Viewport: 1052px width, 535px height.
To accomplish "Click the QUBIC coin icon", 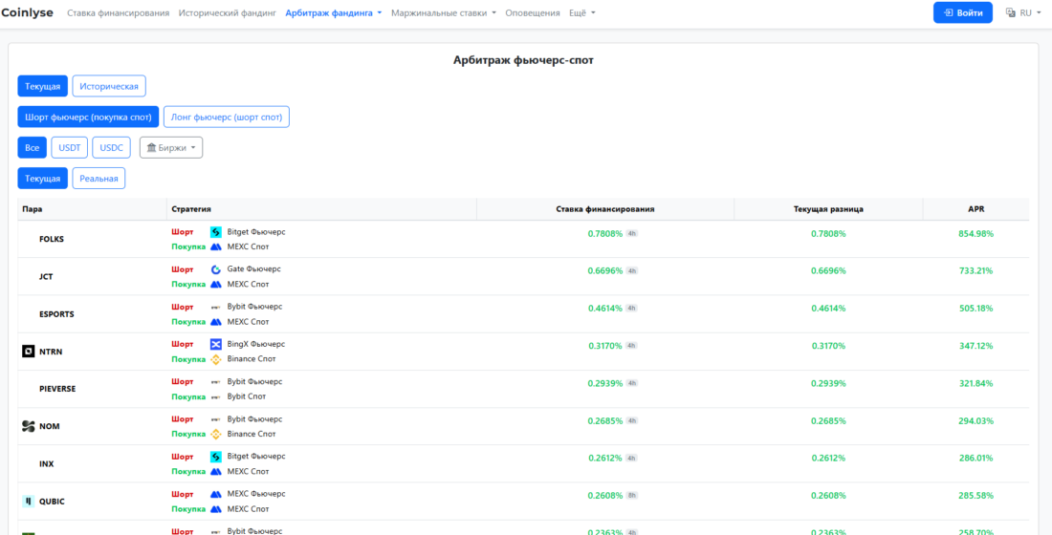I will click(28, 501).
